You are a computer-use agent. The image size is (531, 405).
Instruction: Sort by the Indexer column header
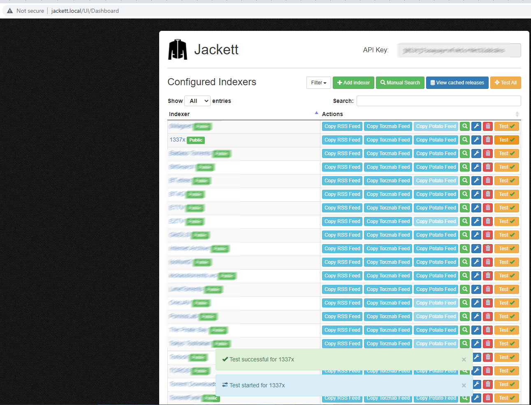point(243,114)
